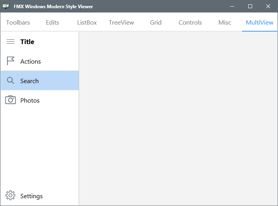278x206 pixels.
Task: Switch to the Toolbars tab
Action: (x=18, y=23)
